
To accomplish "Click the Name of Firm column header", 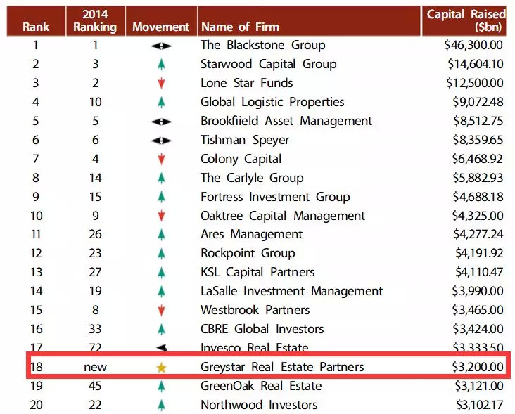I will [x=240, y=27].
